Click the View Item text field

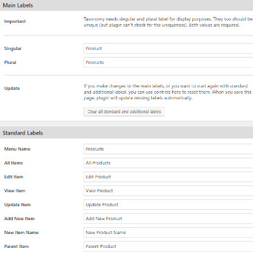168,190
